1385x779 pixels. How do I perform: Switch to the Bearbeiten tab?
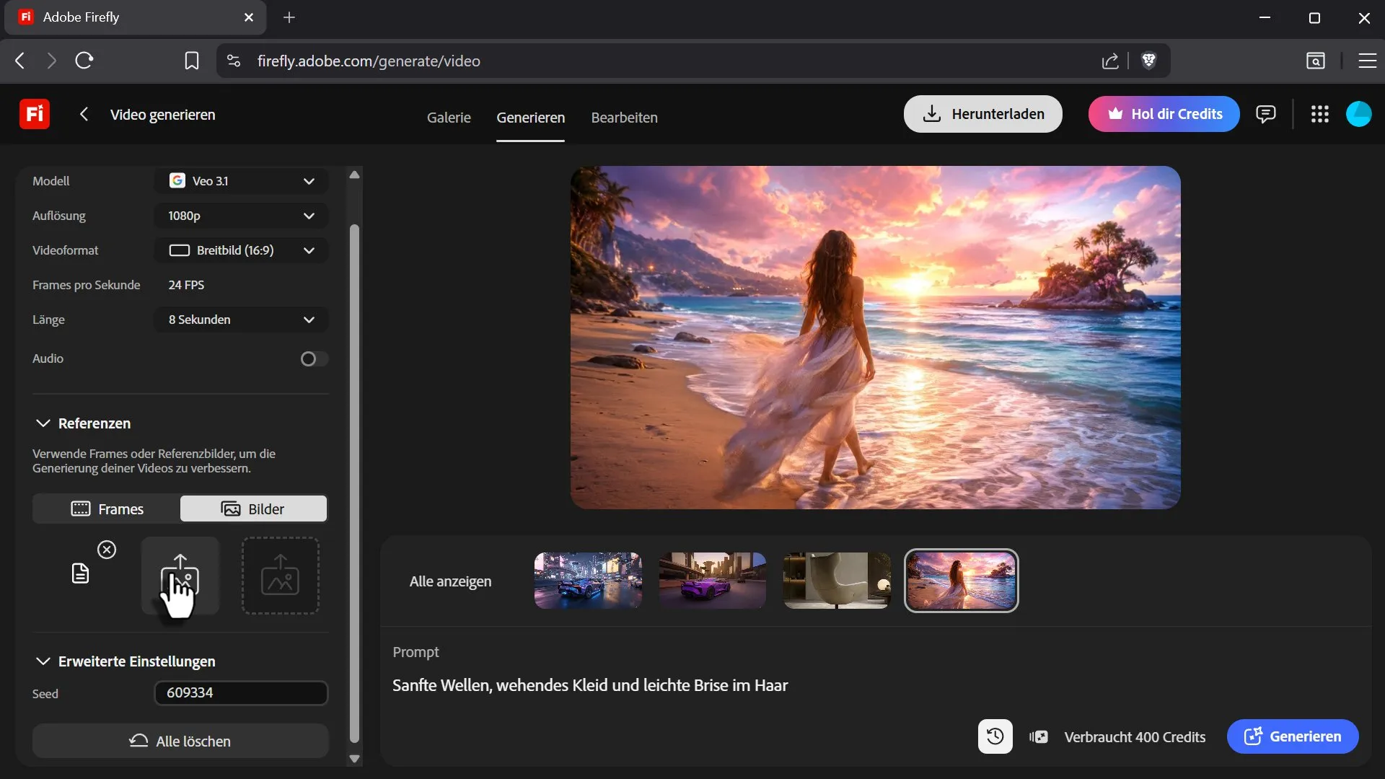(x=624, y=118)
